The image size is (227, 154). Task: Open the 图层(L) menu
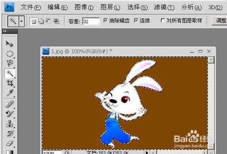tap(110, 7)
